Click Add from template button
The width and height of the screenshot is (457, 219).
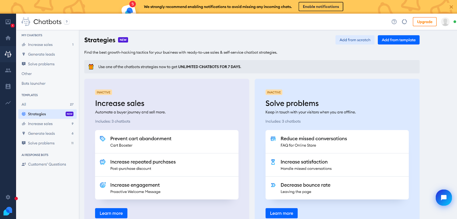[x=398, y=40]
